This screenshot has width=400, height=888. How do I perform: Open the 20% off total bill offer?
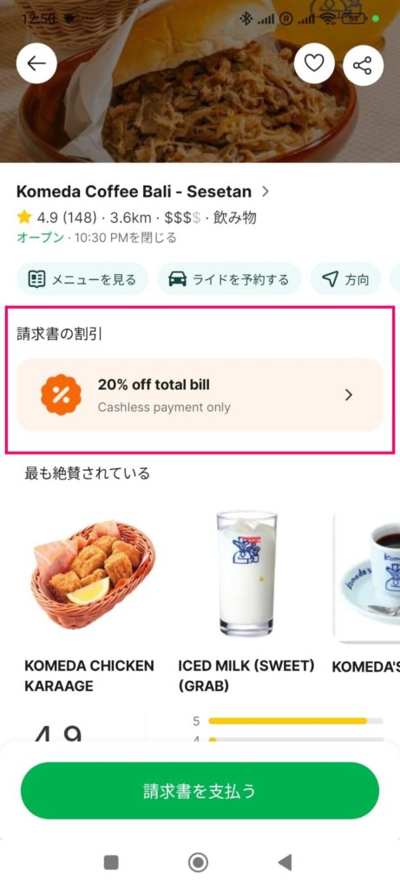[200, 395]
